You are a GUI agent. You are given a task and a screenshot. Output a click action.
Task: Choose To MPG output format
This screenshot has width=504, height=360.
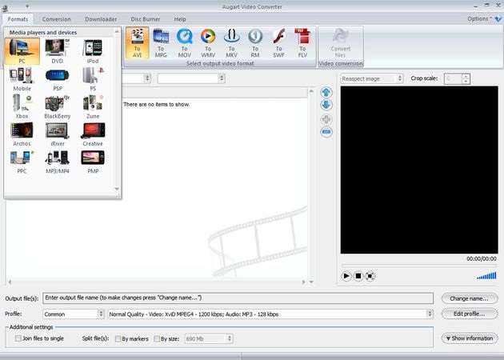point(161,43)
